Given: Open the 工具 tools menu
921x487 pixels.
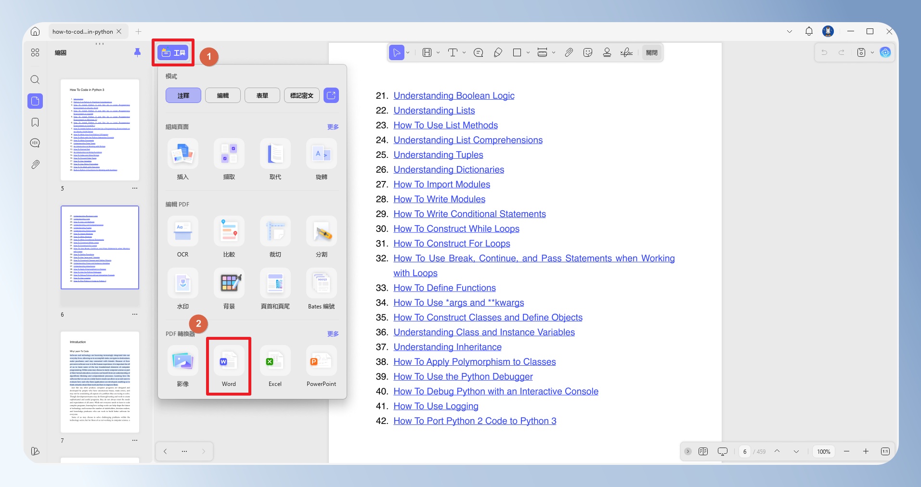Looking at the screenshot, I should click(x=173, y=52).
